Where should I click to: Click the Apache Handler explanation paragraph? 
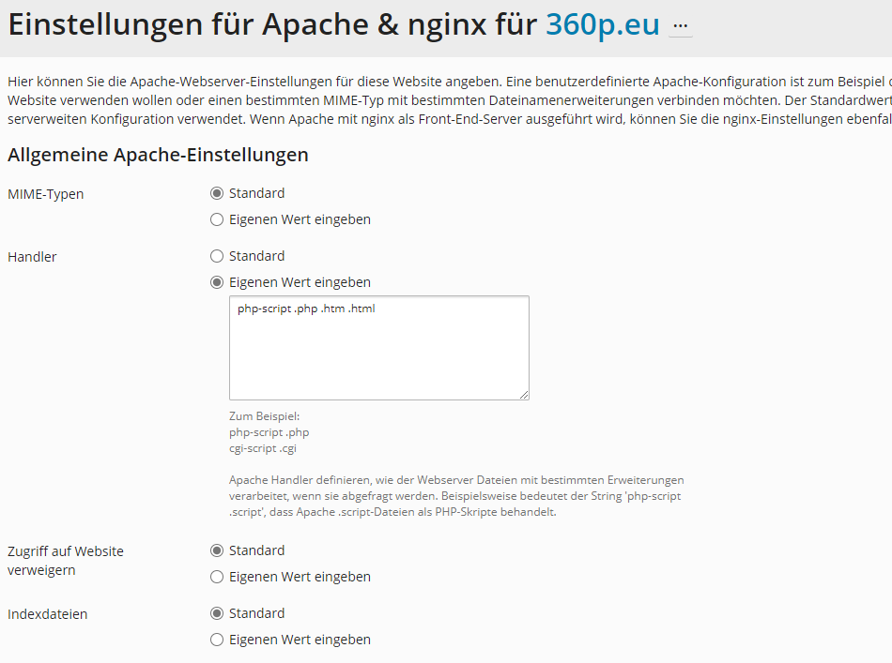(456, 496)
